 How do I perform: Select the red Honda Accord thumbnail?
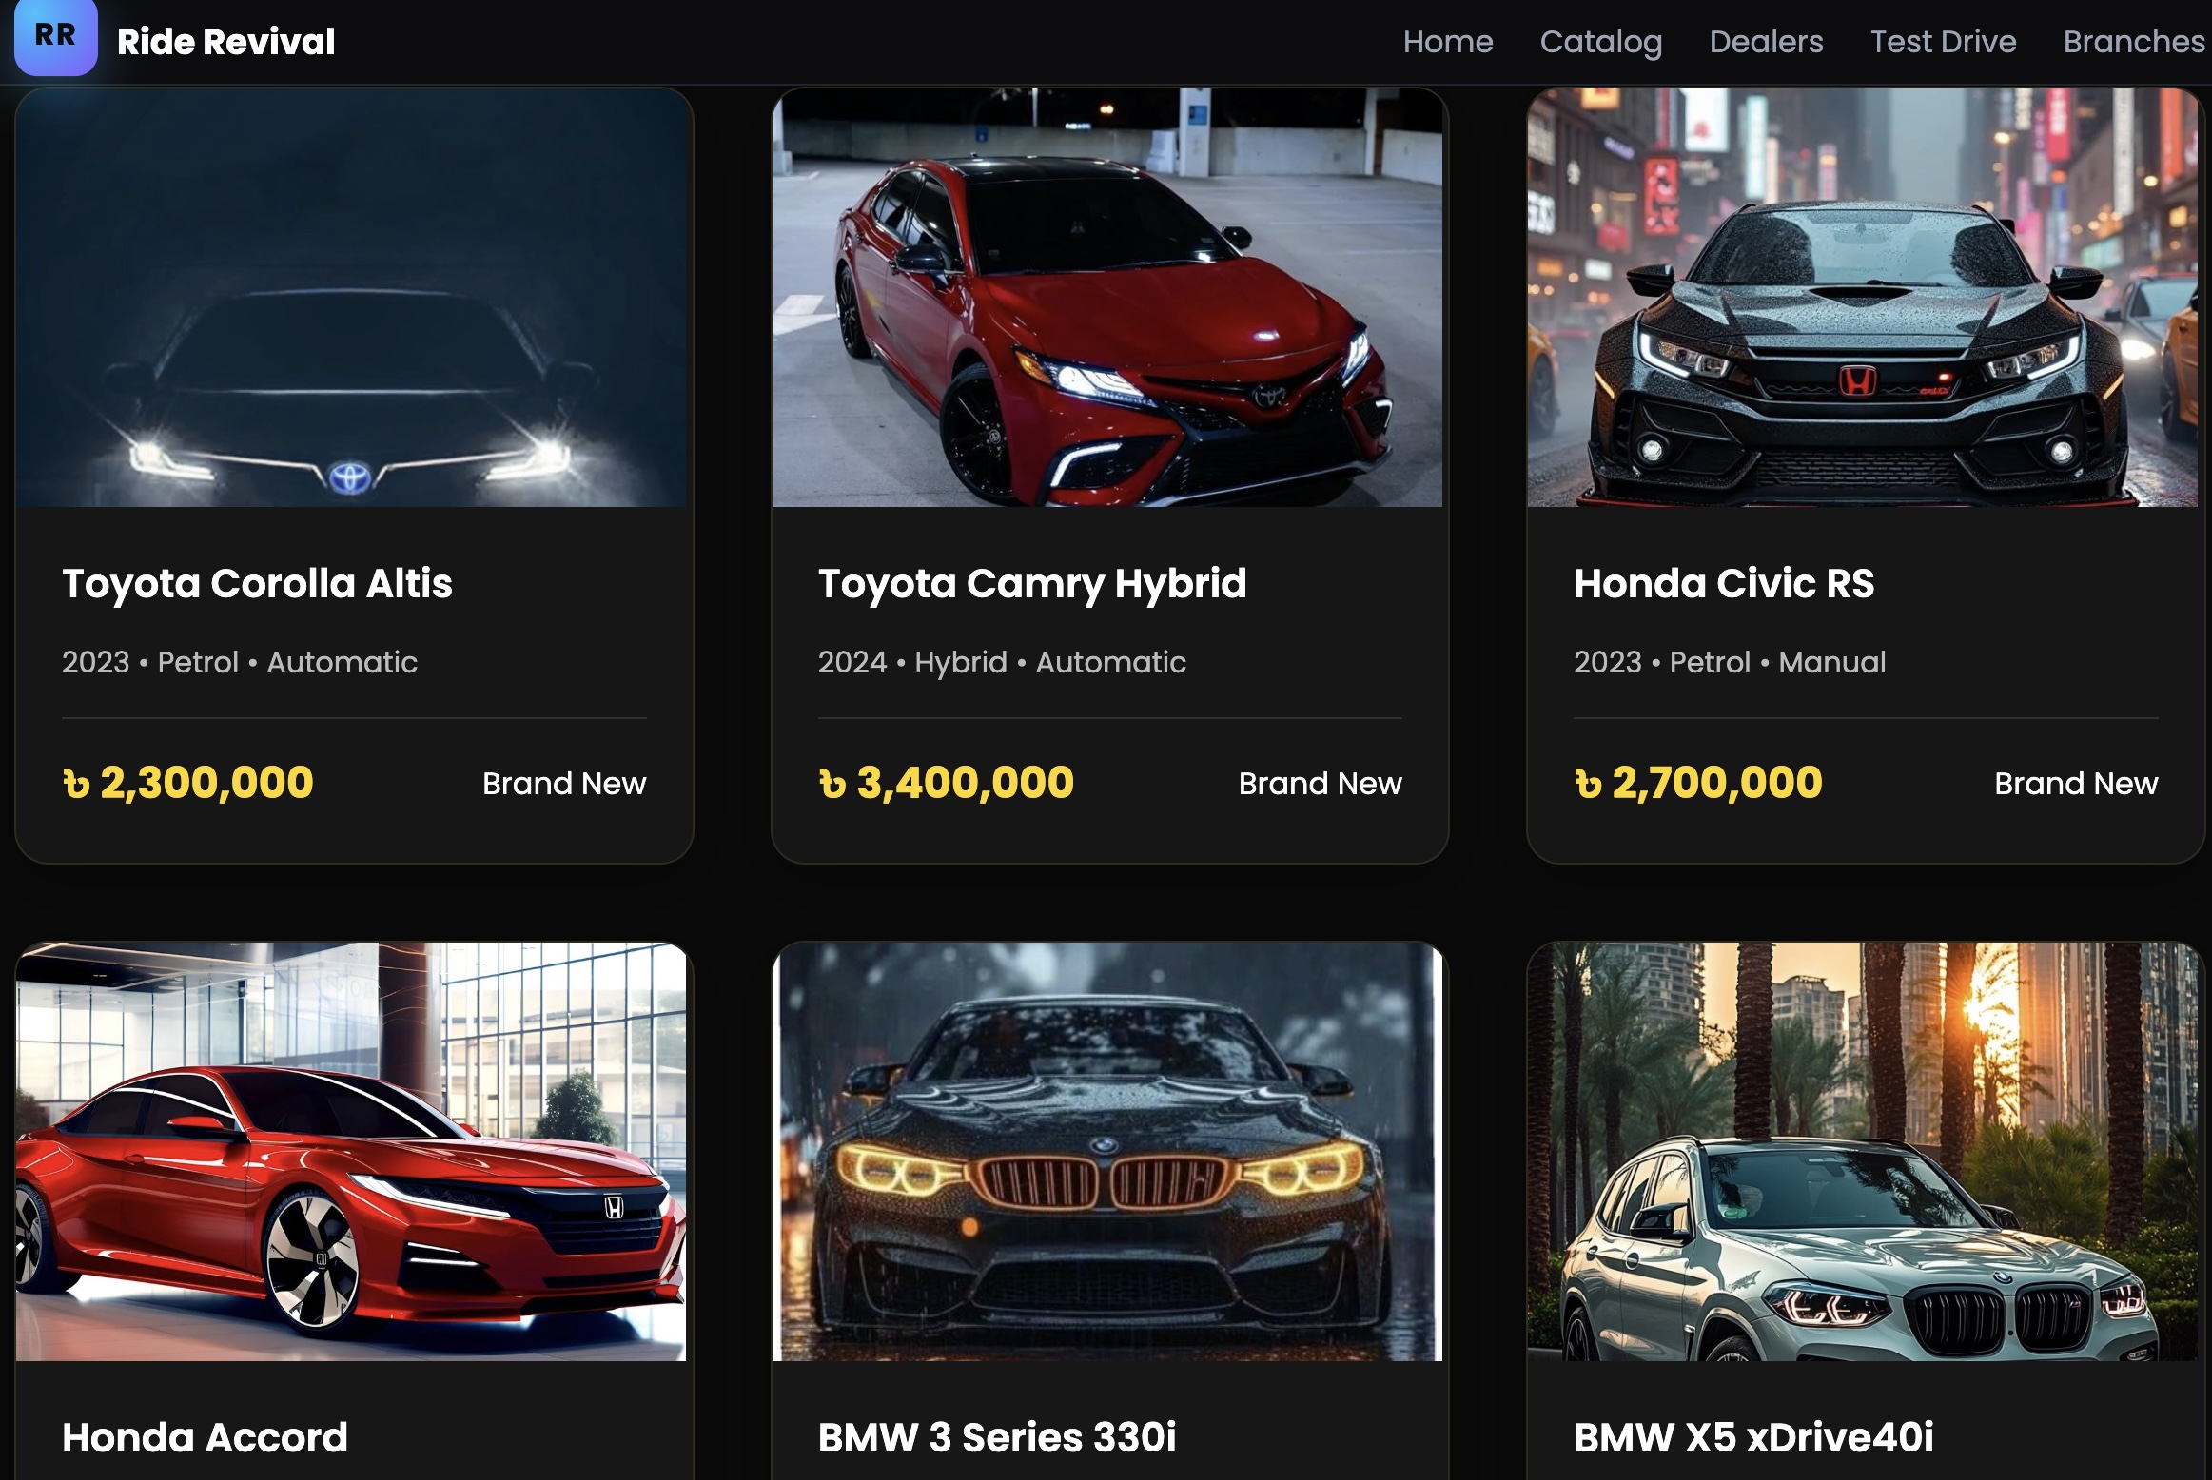pyautogui.click(x=352, y=1152)
